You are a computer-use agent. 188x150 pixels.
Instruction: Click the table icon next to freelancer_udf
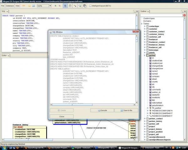tap(148, 47)
